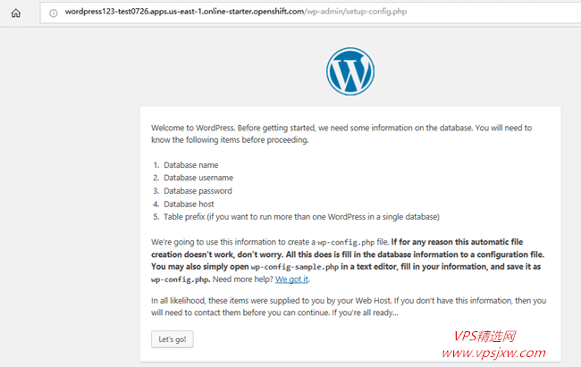
Task: Open the "We got it" help link
Action: 291,279
